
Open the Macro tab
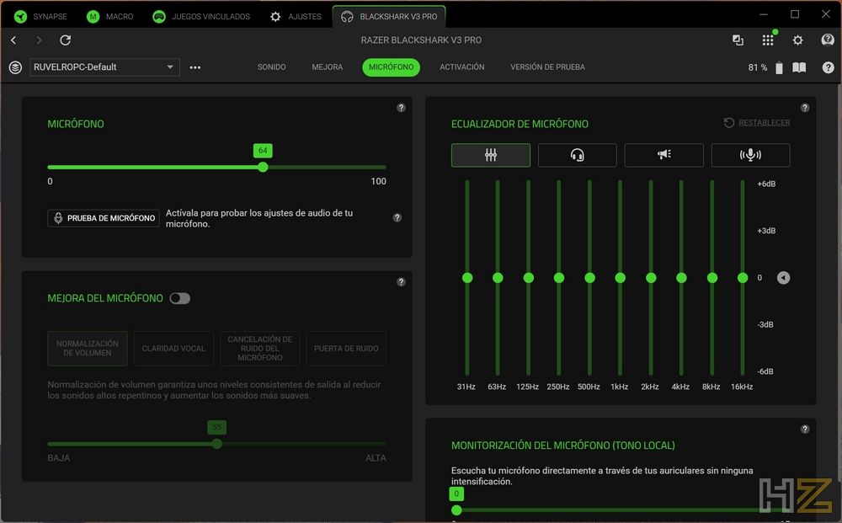tap(110, 17)
